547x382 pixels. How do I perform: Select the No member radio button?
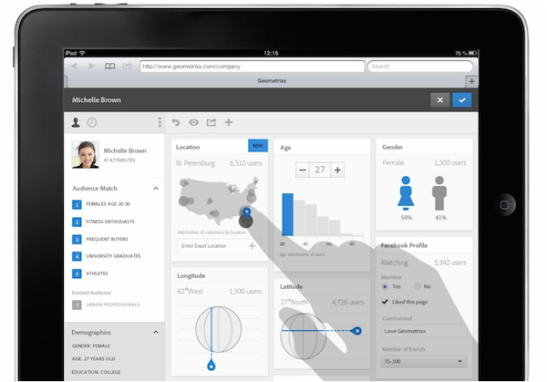click(x=418, y=287)
